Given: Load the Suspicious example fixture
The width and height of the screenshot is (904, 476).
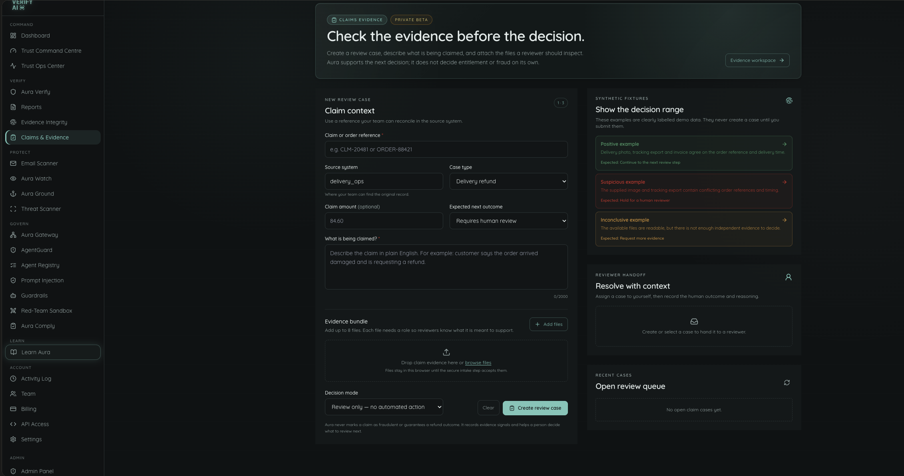Looking at the screenshot, I should pyautogui.click(x=694, y=191).
